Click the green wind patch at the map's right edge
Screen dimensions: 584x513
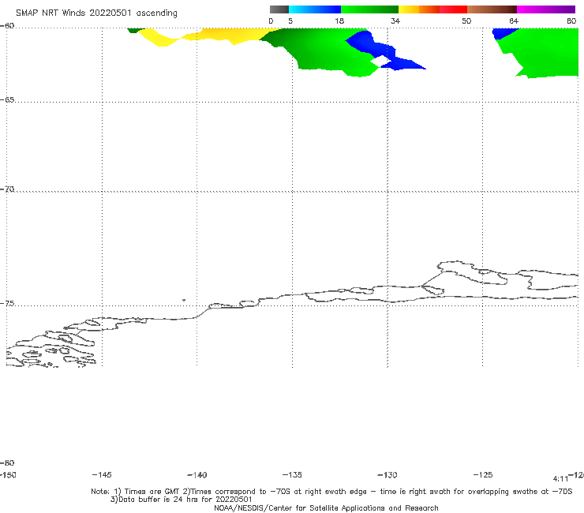(x=544, y=52)
